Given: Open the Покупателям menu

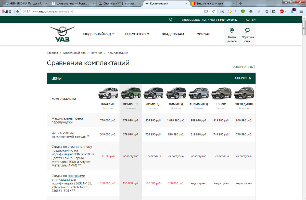Looking at the screenshot, I should click(x=137, y=34).
